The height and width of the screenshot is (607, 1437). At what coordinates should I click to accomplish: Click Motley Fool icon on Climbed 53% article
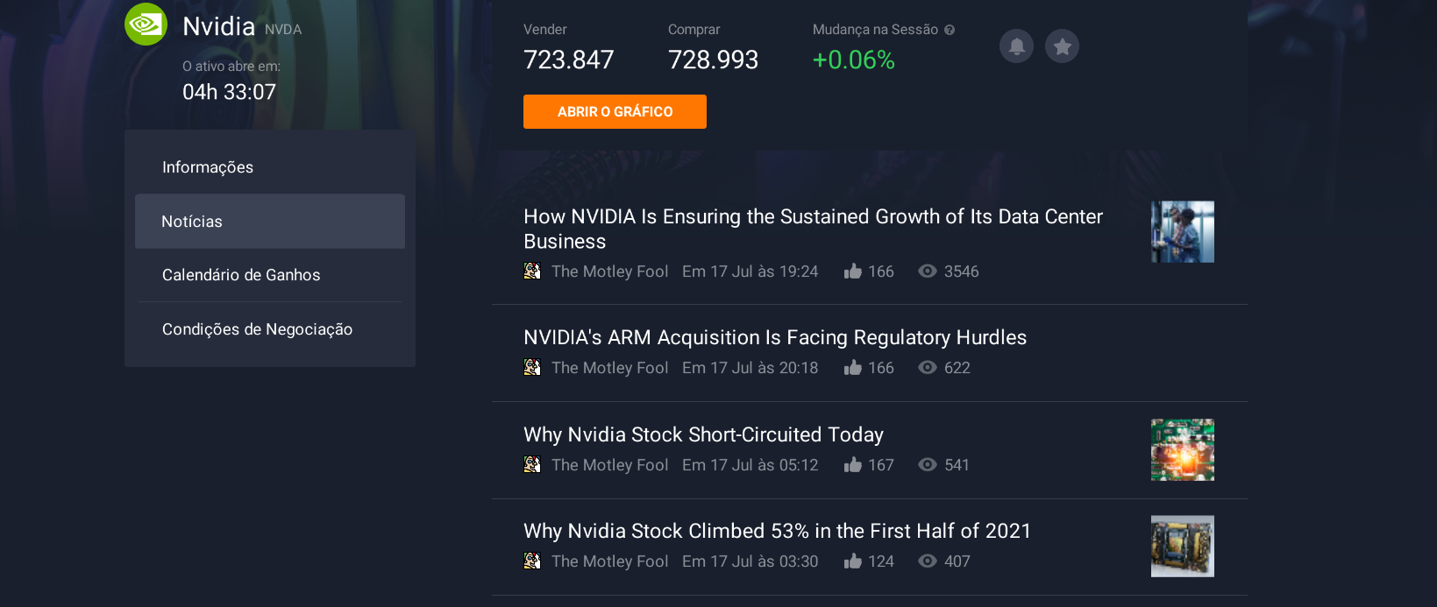[x=532, y=561]
